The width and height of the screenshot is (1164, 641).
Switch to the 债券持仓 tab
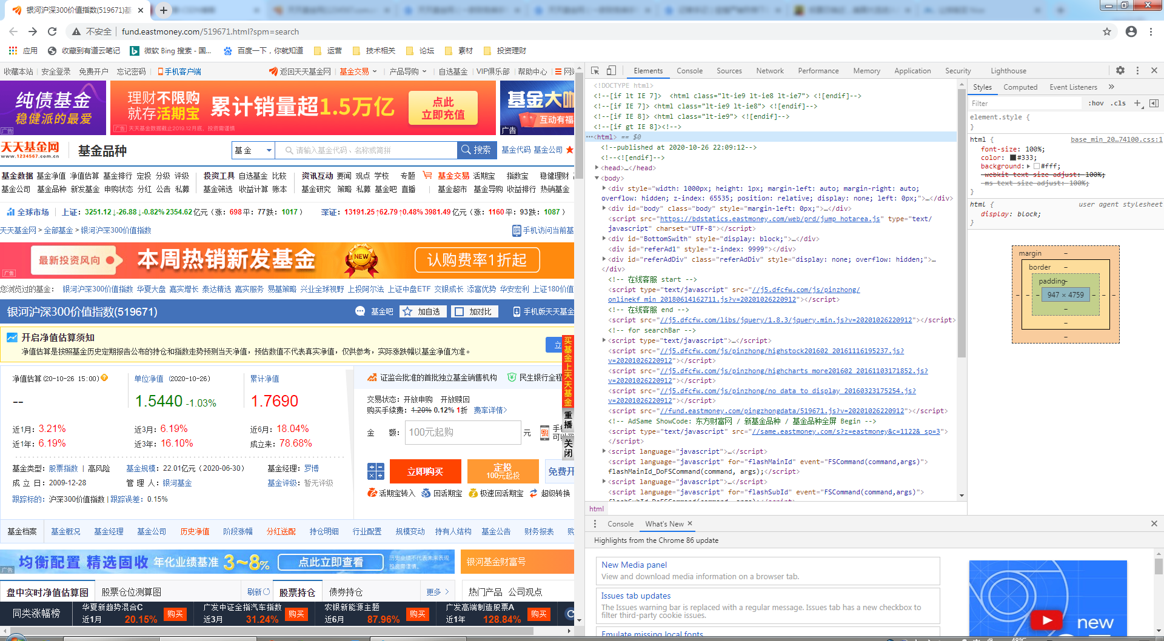coord(346,592)
